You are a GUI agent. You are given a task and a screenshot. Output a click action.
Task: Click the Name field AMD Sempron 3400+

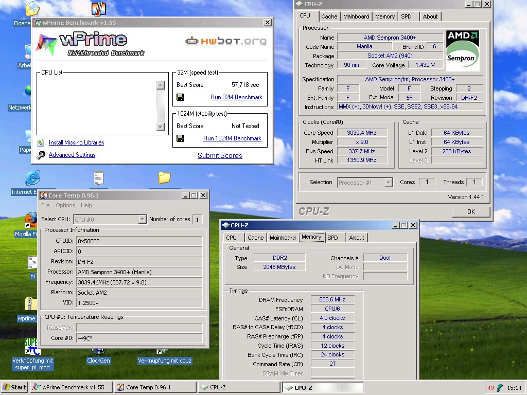coord(390,37)
